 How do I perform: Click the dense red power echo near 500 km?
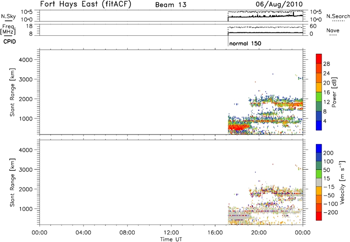(x=238, y=128)
